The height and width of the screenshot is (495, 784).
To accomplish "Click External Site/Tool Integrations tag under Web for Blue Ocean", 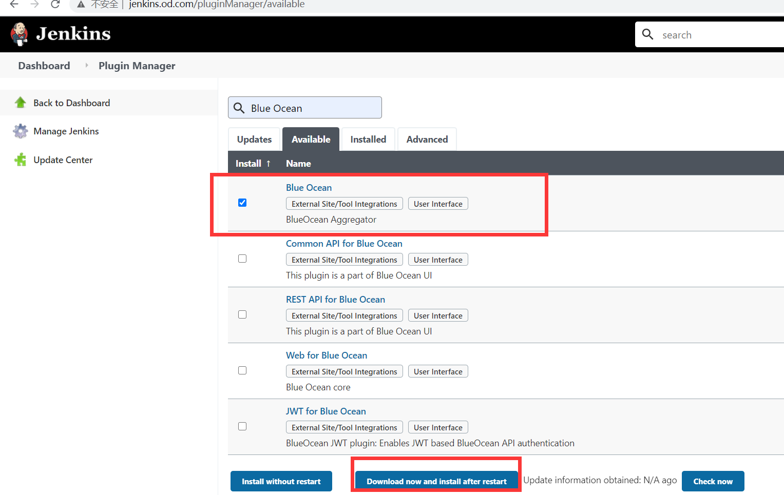I will point(345,371).
